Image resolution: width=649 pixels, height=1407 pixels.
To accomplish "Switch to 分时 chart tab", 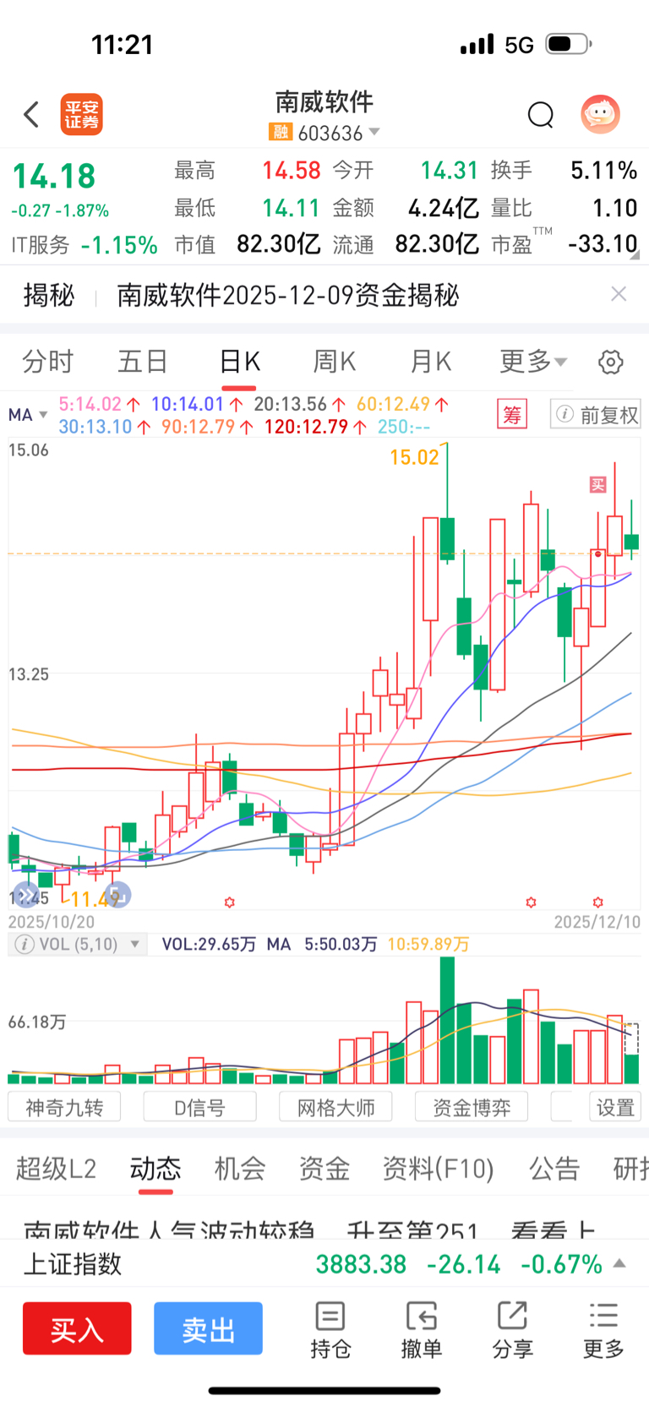I will 47,362.
